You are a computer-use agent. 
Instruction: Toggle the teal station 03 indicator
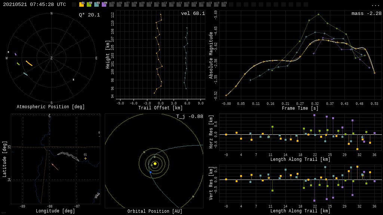point(96,4)
